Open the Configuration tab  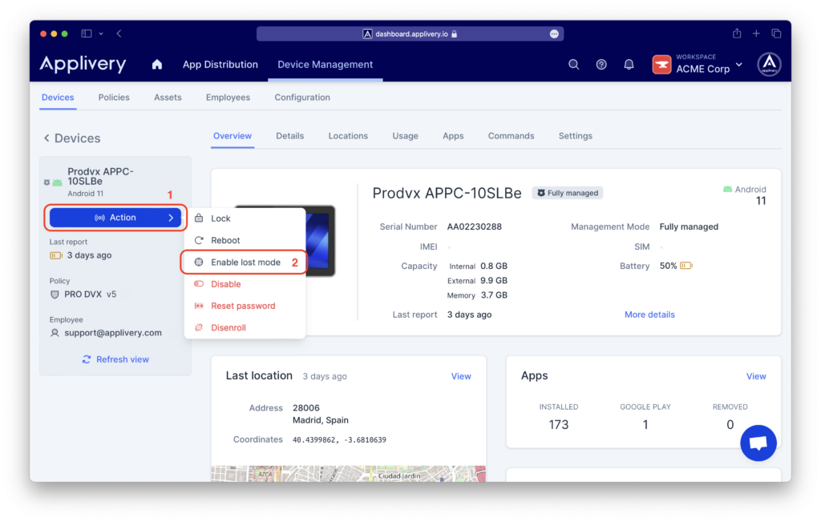pos(302,97)
